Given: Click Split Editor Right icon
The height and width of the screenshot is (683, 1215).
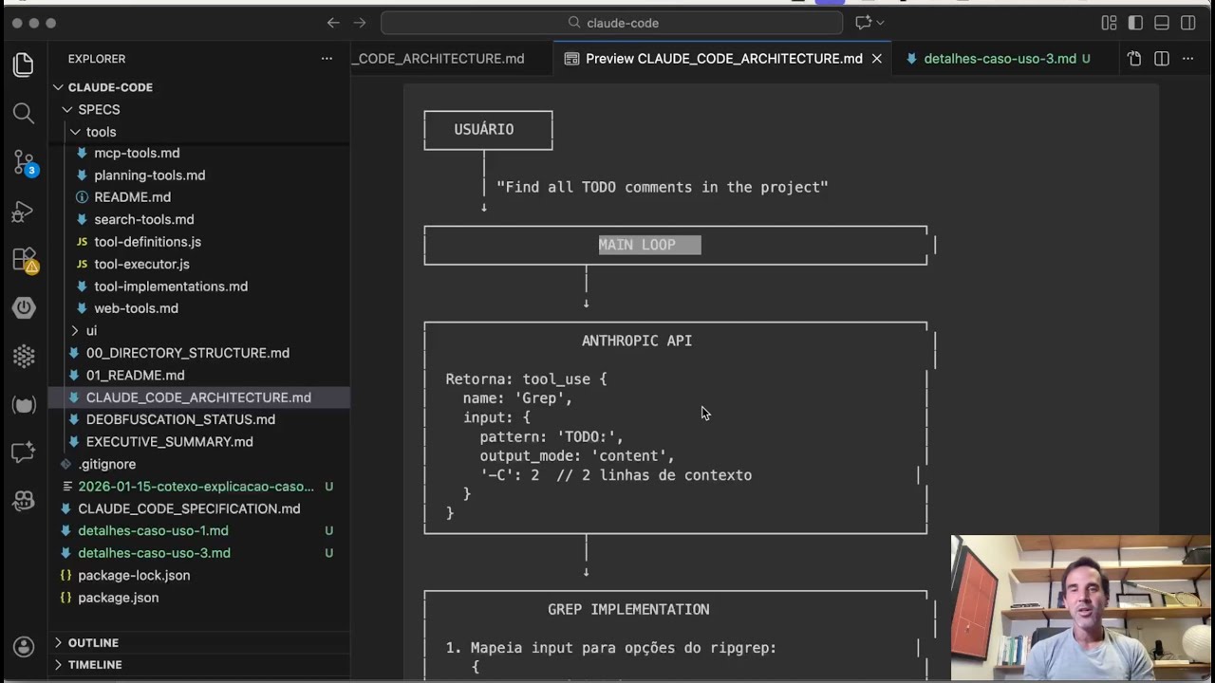Looking at the screenshot, I should [x=1161, y=59].
